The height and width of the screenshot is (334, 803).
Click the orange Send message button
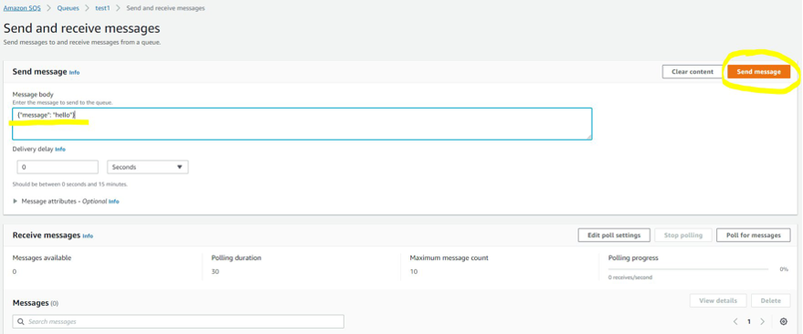tap(759, 71)
